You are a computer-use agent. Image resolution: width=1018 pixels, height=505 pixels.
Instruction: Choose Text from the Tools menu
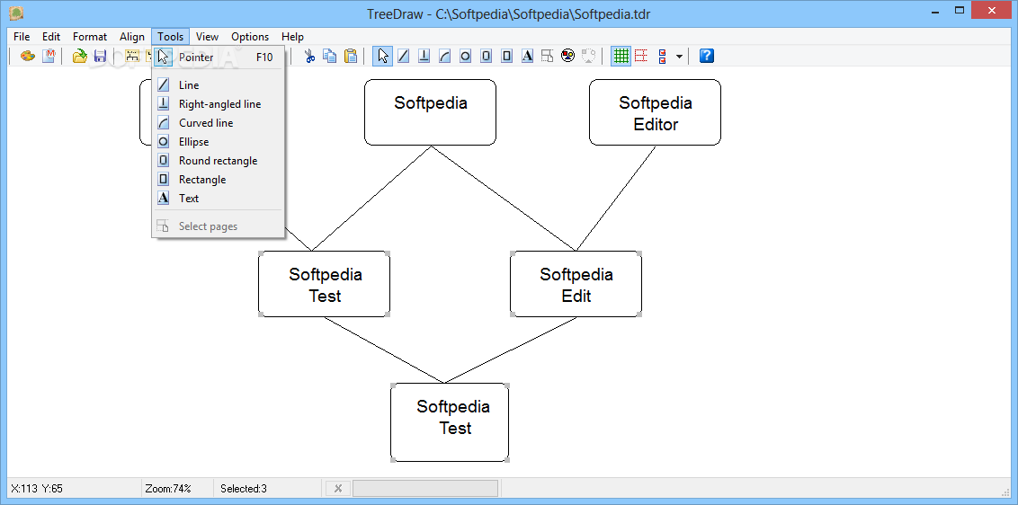click(x=219, y=198)
